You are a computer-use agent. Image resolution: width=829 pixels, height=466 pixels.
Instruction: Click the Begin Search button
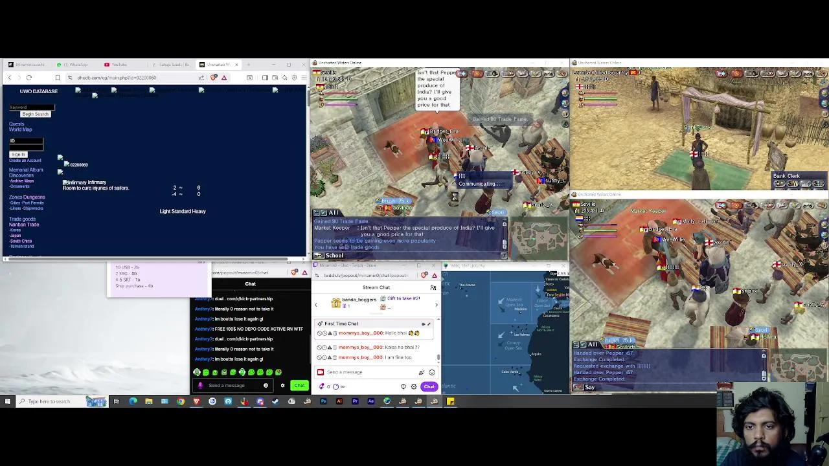coord(35,114)
